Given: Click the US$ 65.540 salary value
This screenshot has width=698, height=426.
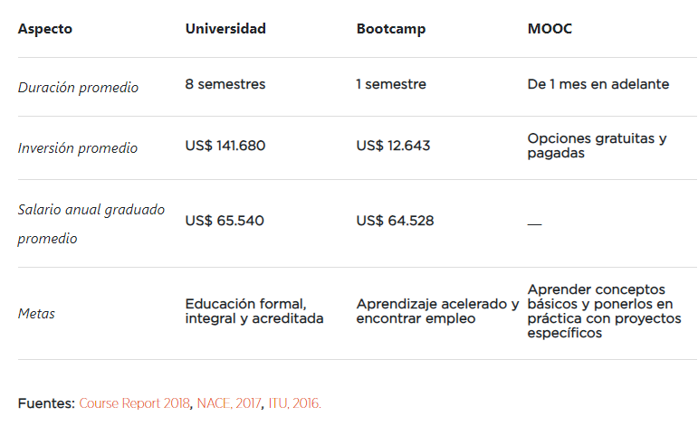Looking at the screenshot, I should pos(225,220).
